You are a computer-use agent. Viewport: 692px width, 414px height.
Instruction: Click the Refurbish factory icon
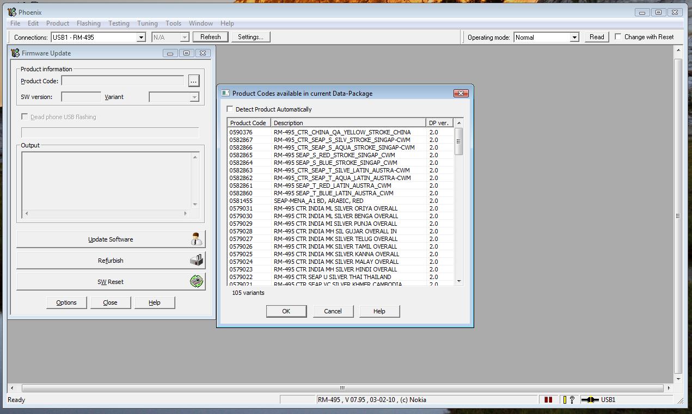click(197, 260)
